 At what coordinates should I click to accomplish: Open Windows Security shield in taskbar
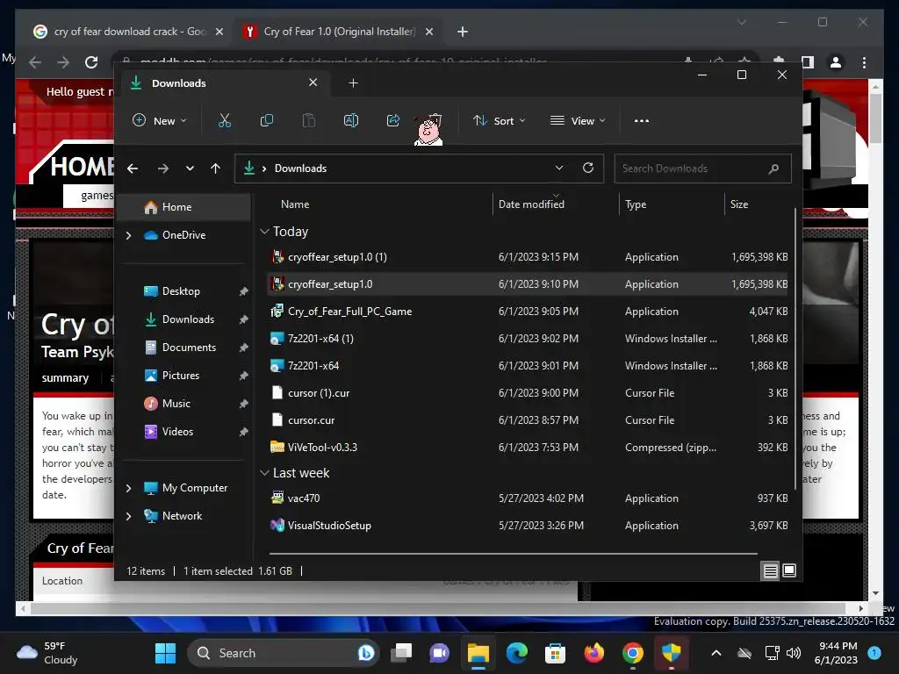(671, 653)
